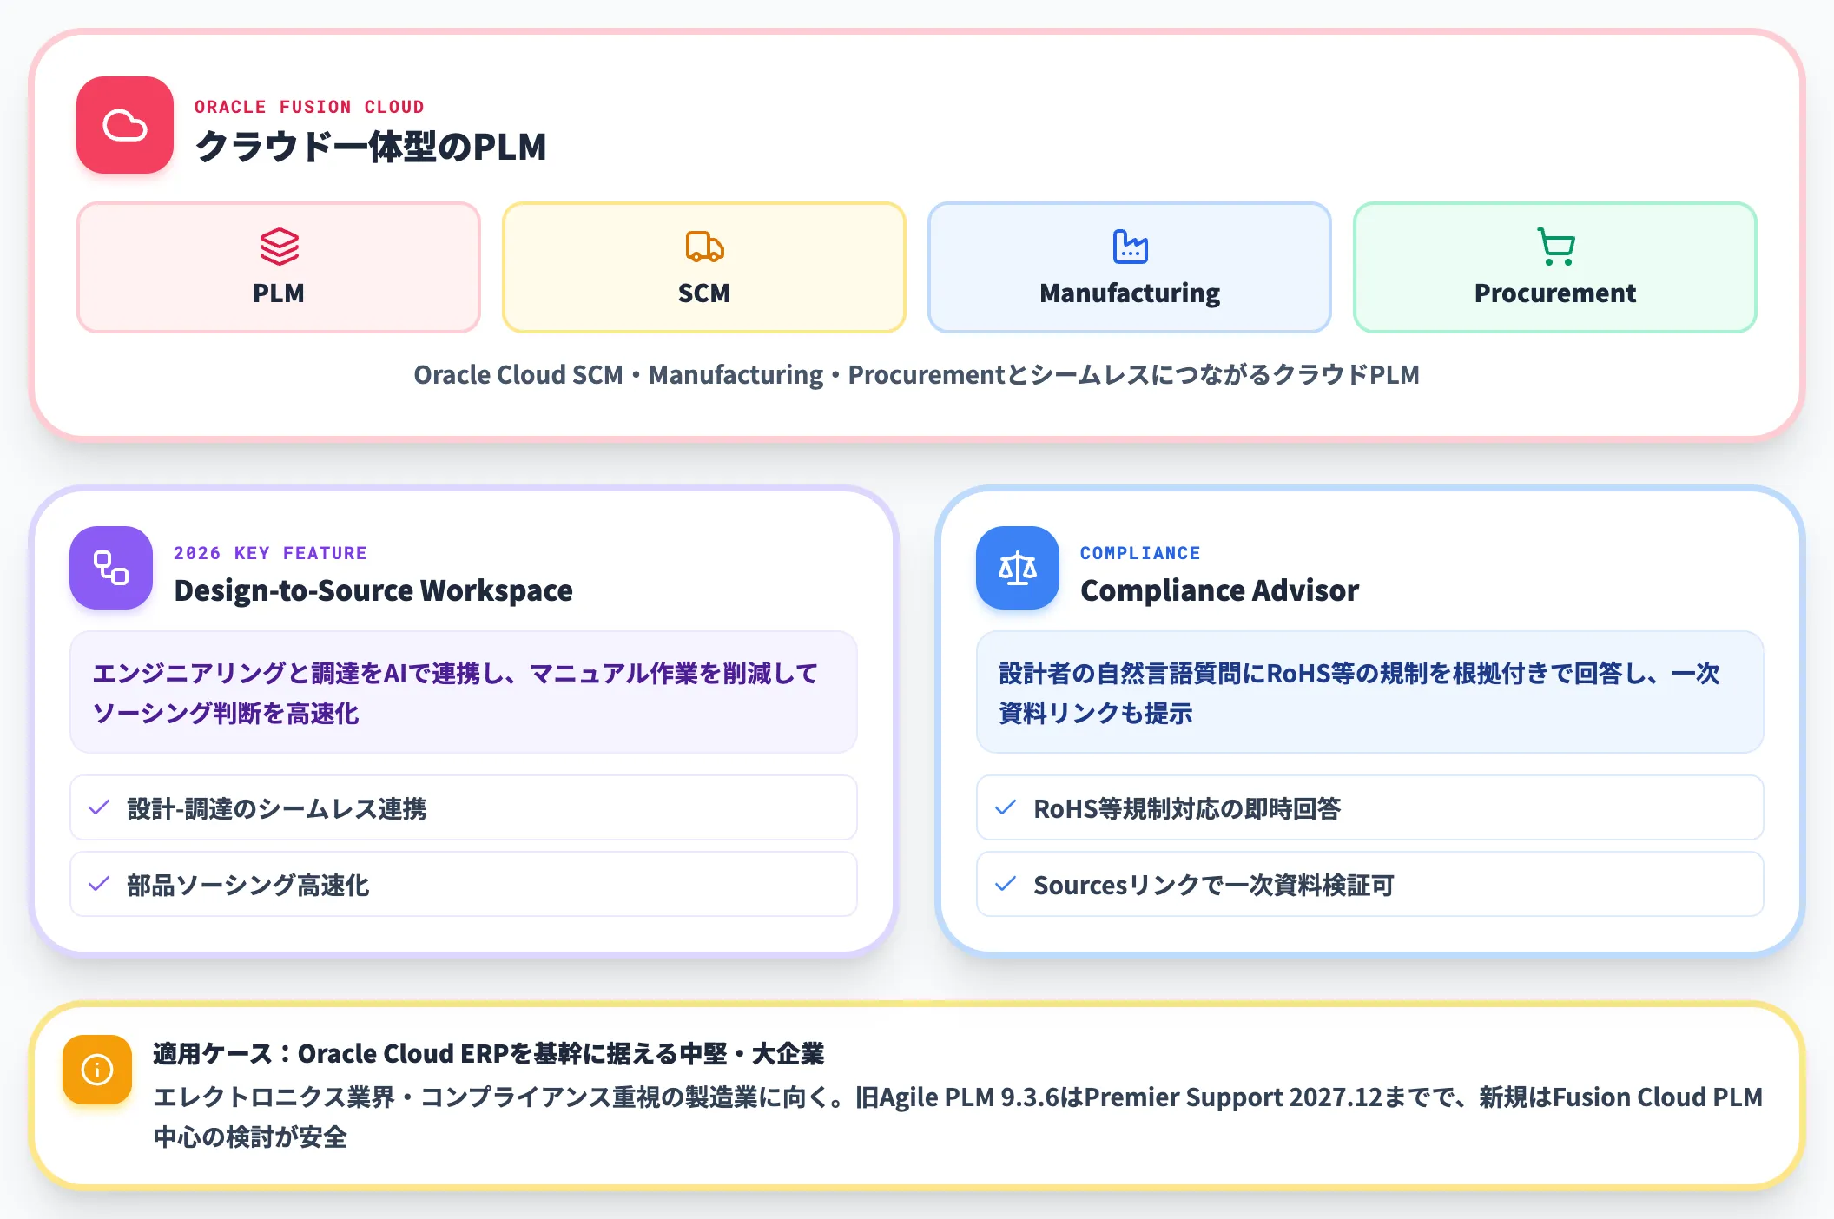Click the checkmark next to RoHS等規制対応の即時回答
This screenshot has height=1219, width=1834.
point(1006,807)
